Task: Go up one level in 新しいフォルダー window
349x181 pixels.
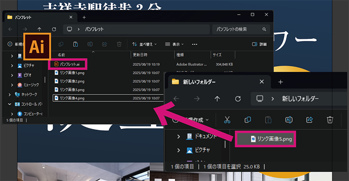Action: pos(217,99)
